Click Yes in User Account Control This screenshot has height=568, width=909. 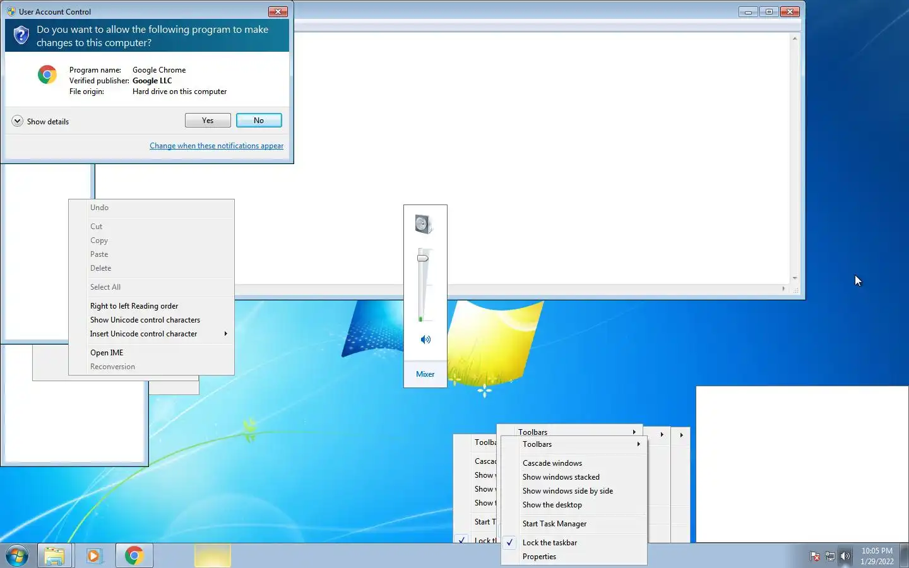[x=208, y=121]
